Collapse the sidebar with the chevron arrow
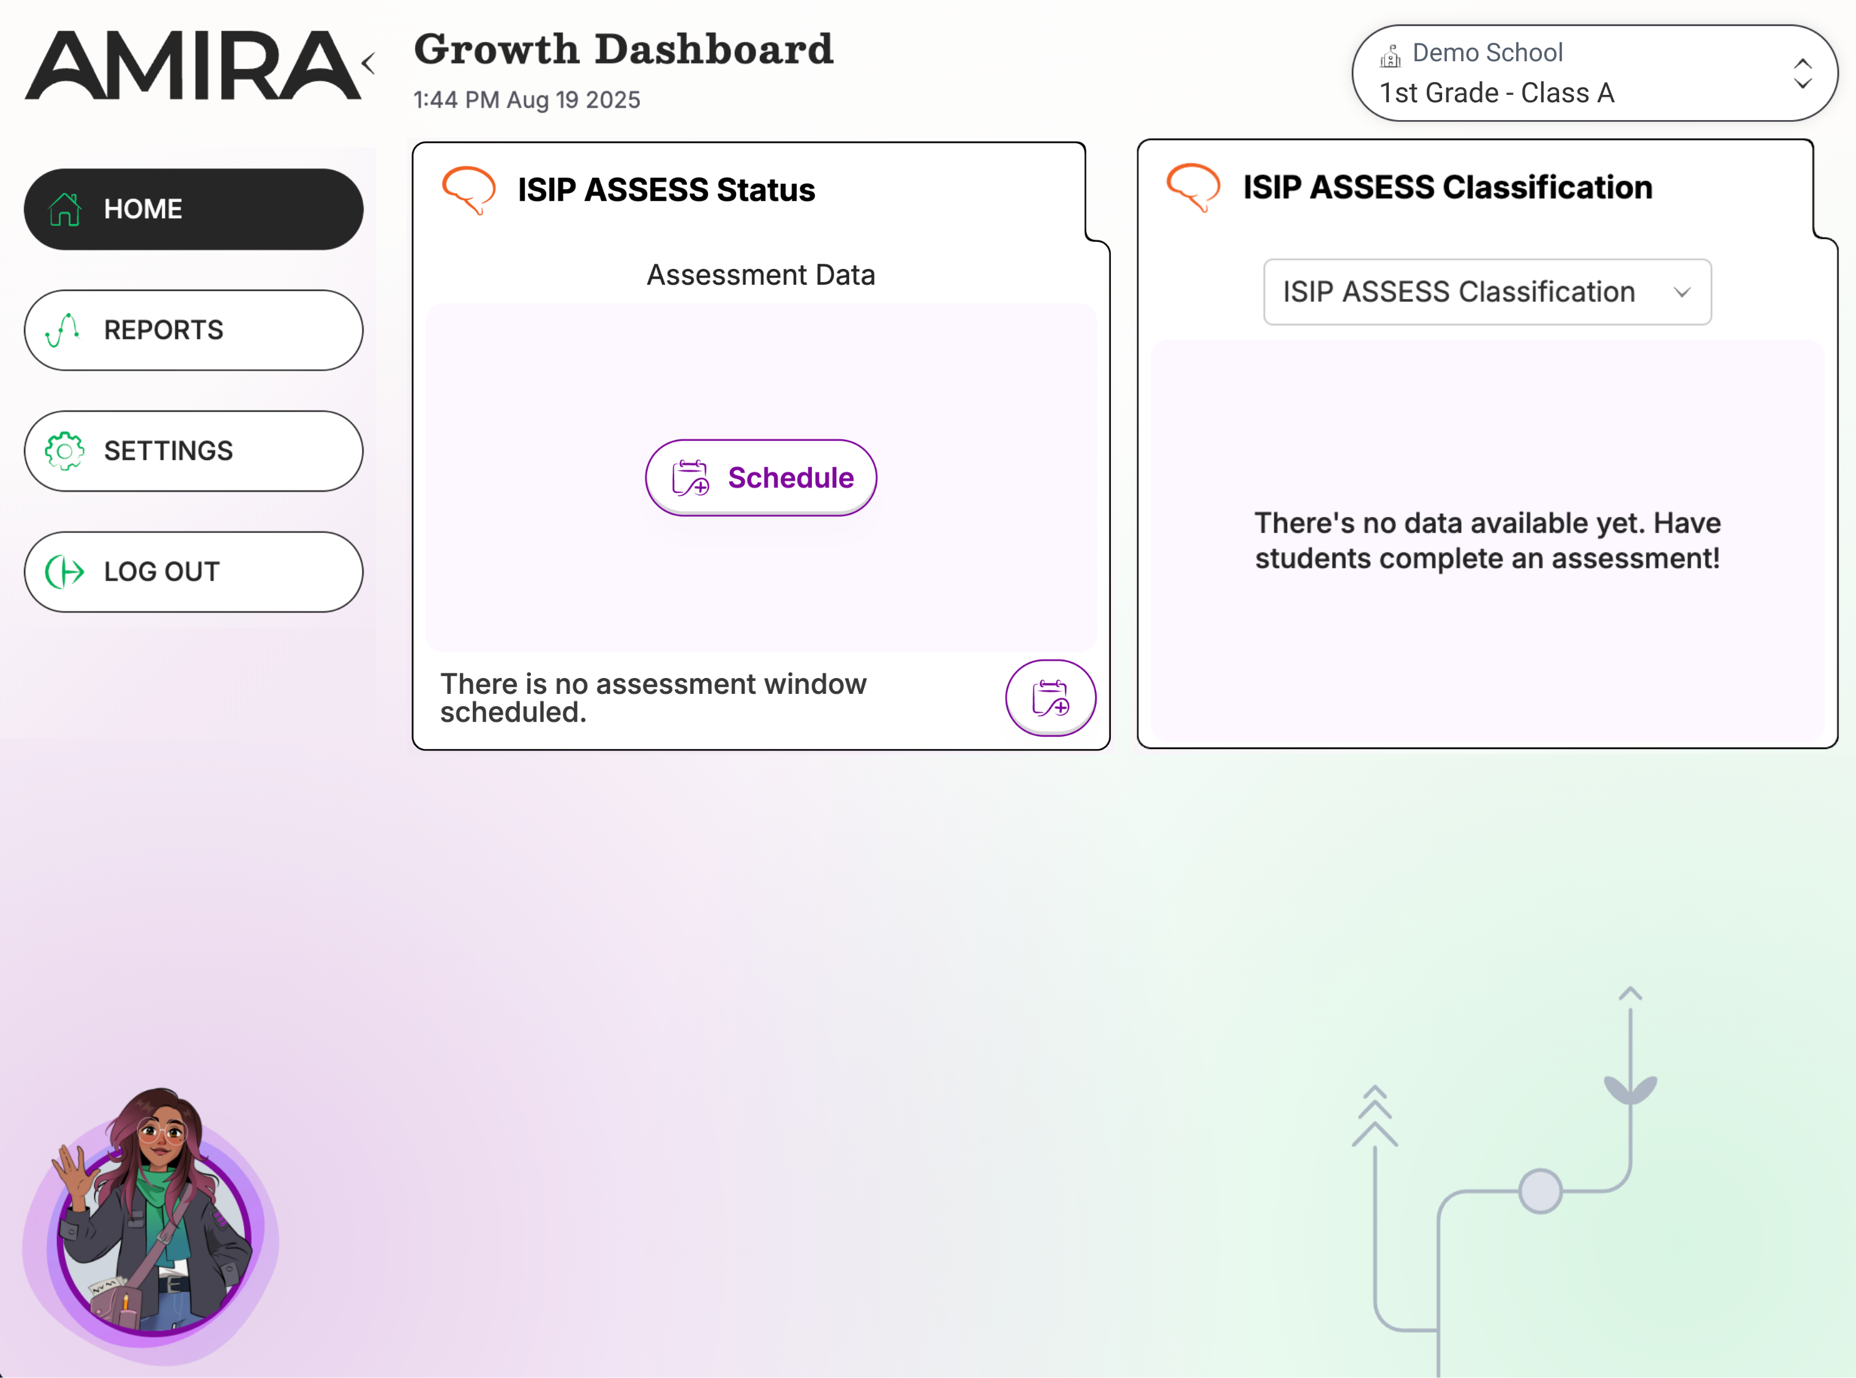This screenshot has height=1378, width=1856. (369, 64)
